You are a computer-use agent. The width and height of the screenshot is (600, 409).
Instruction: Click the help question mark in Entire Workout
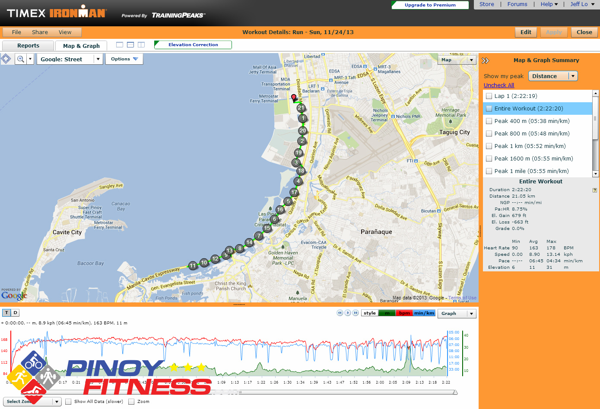[x=595, y=190]
